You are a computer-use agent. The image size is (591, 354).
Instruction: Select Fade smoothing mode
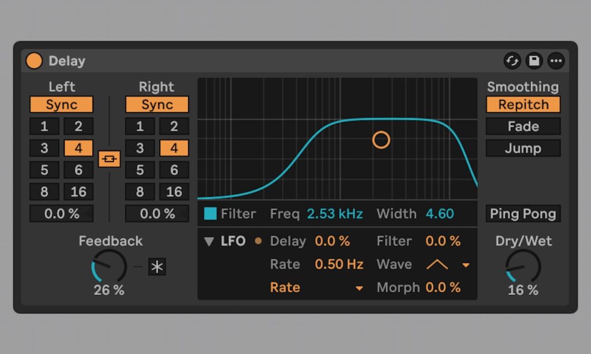tap(523, 126)
